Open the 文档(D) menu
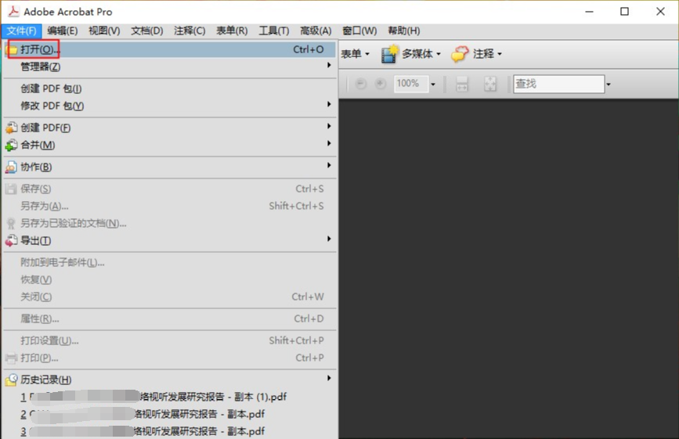The height and width of the screenshot is (439, 679). pos(147,31)
